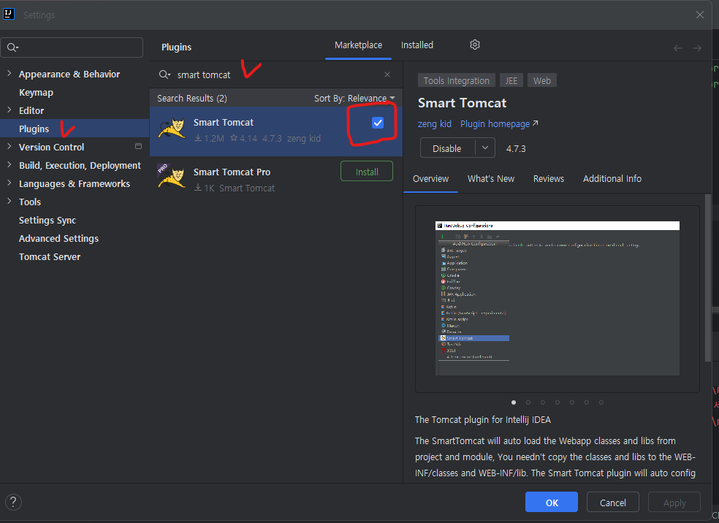The image size is (719, 523).
Task: Click the Apply button
Action: 674,503
